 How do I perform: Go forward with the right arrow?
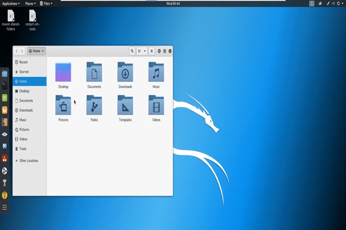pos(22,51)
